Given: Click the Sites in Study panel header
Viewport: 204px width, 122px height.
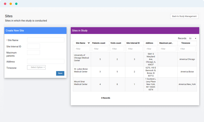Looking at the screenshot, I should (x=135, y=31).
